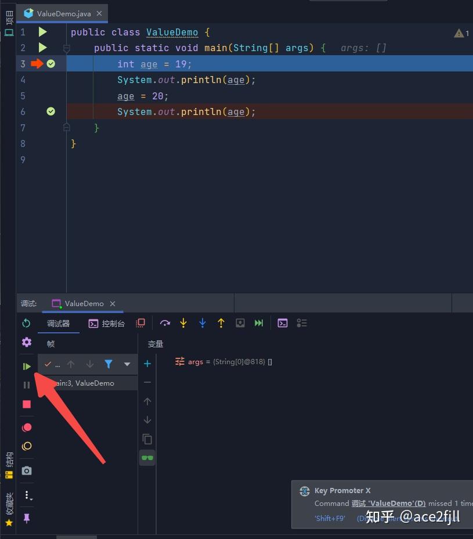Select args variable in variables panel
The width and height of the screenshot is (473, 539).
click(x=223, y=362)
